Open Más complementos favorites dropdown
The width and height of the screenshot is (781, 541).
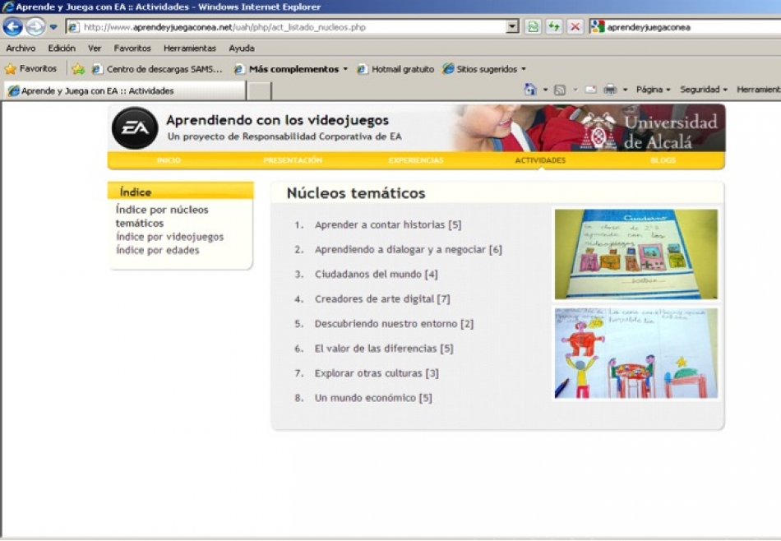(291, 69)
